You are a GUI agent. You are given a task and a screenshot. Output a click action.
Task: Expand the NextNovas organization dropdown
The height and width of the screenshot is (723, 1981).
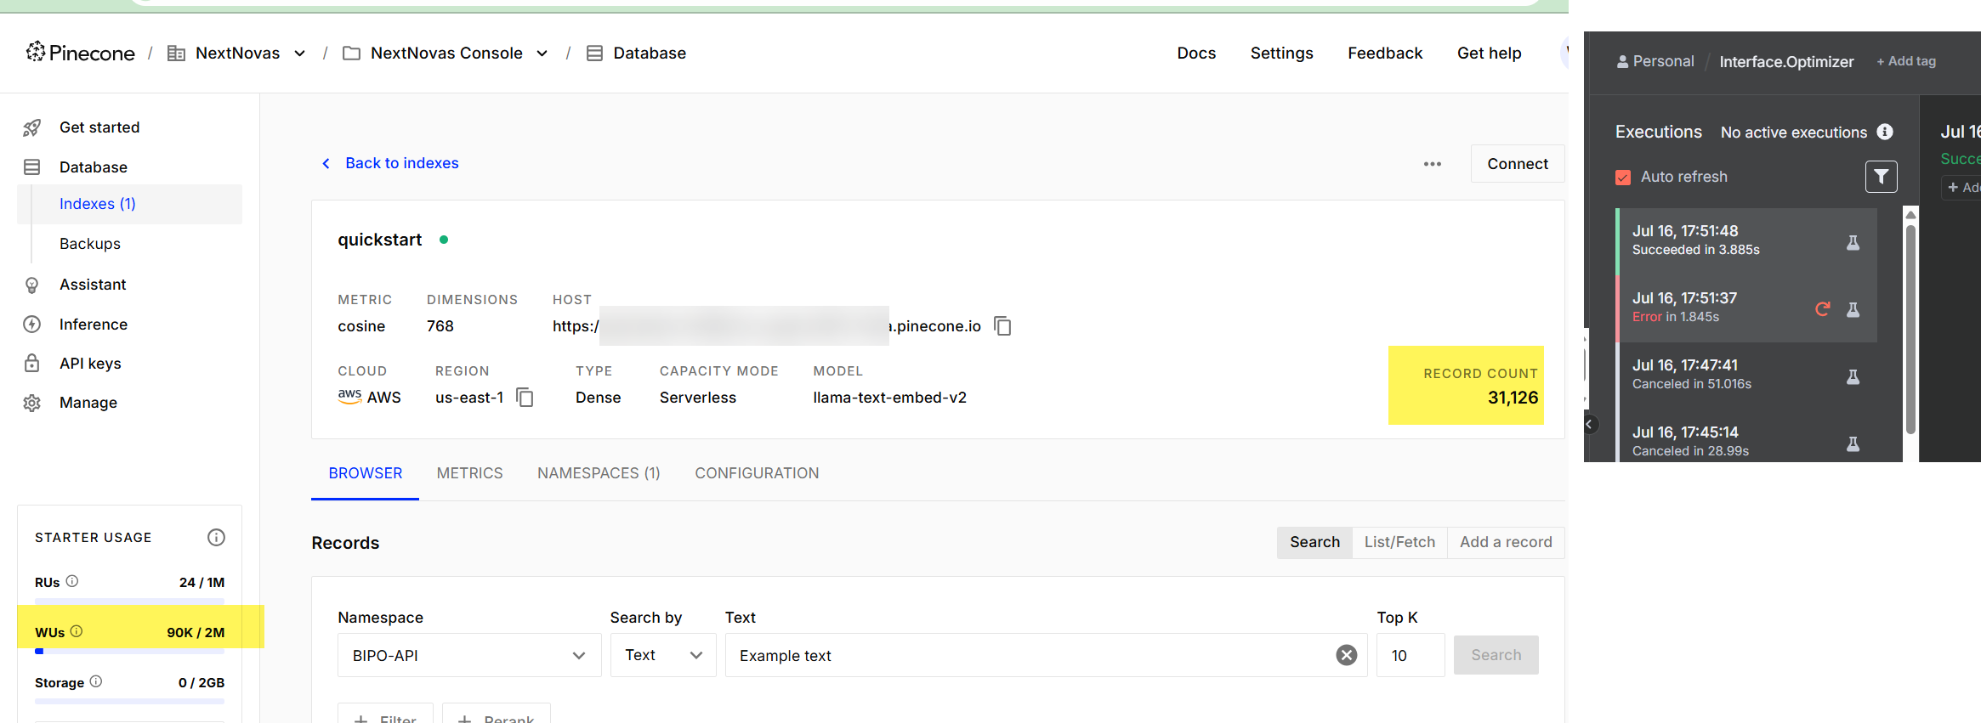tap(299, 54)
